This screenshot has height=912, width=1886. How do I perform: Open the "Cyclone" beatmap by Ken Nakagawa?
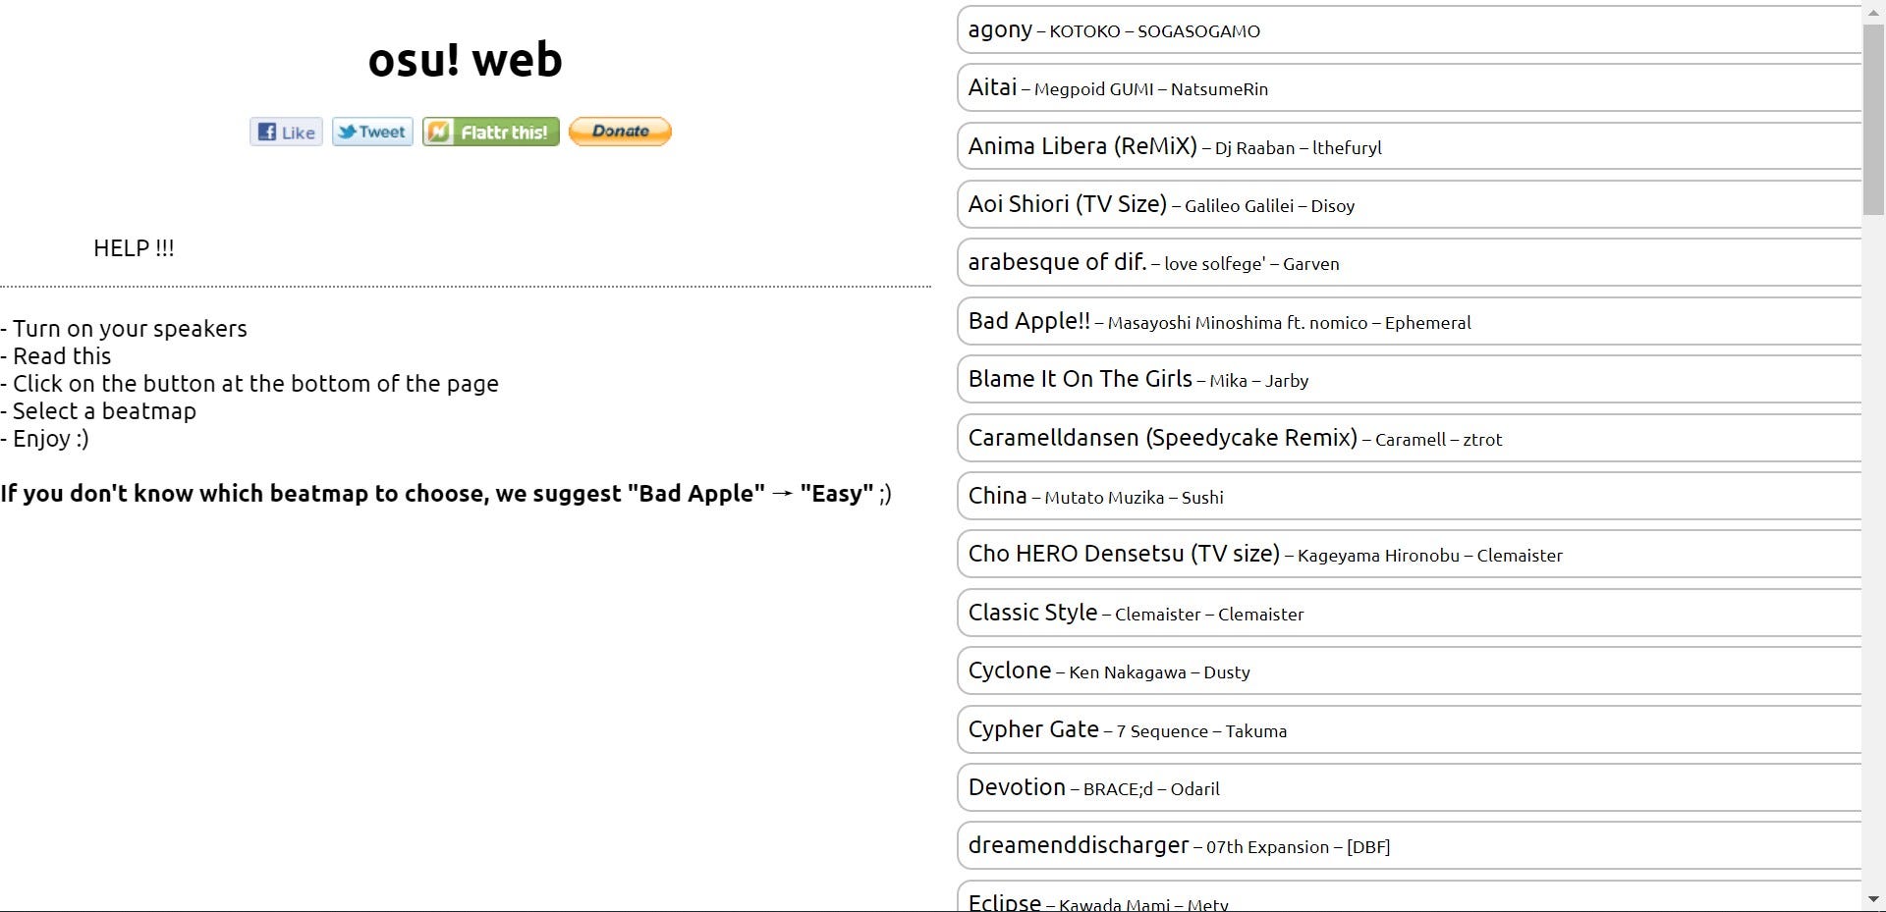1410,671
